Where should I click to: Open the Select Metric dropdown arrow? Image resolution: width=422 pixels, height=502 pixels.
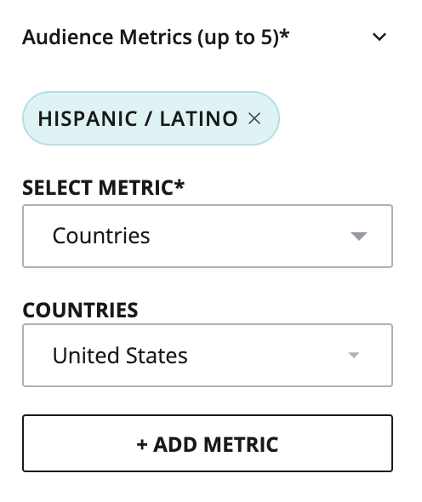coord(358,237)
